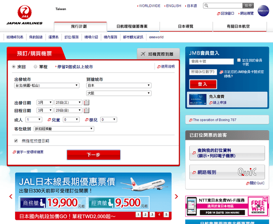Image resolution: width=273 pixels, height=224 pixels.
Task: Open departure date calendar icon
Action: 86,102
